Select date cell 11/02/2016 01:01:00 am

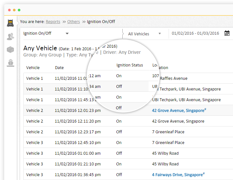tap(78, 153)
